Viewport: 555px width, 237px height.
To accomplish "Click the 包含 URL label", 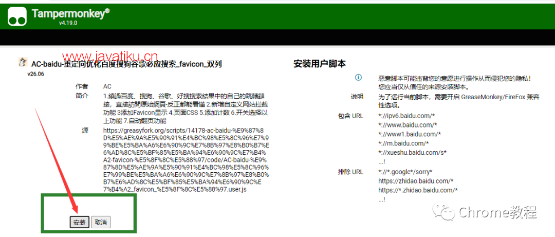I will [350, 116].
